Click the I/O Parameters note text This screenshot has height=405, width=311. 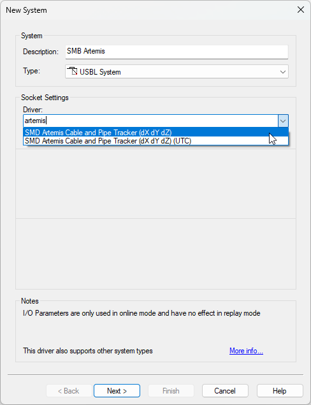pos(141,313)
